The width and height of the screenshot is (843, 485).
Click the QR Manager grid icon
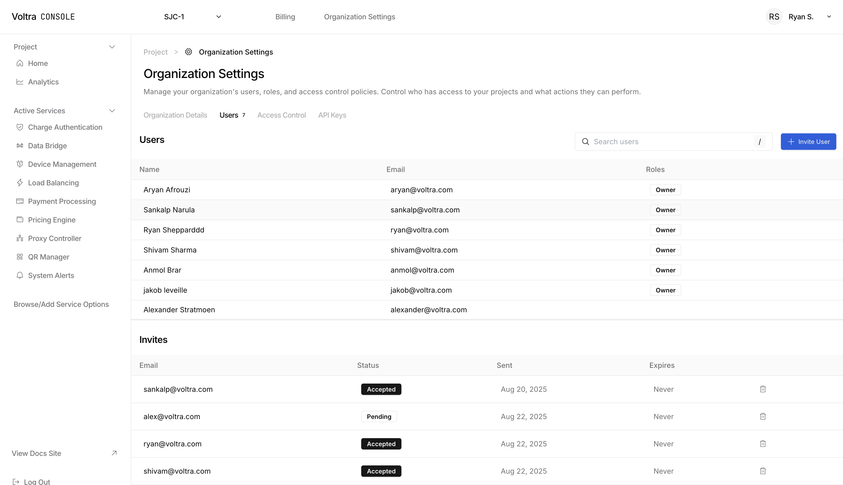20,257
